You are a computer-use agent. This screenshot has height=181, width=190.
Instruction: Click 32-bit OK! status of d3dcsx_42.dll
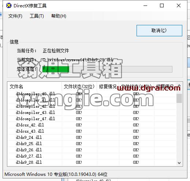(79, 125)
